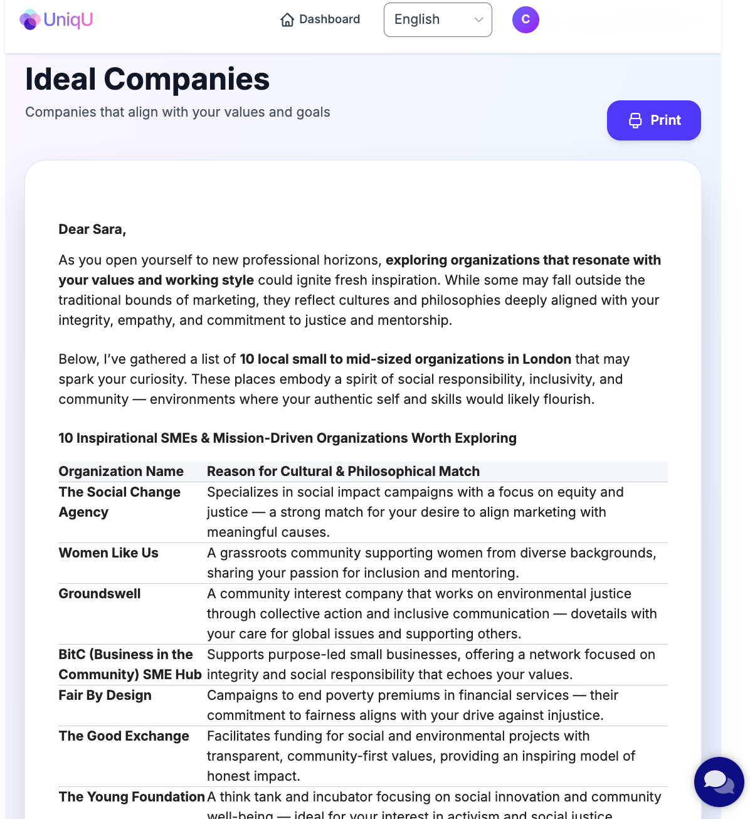Click the chevron arrow in the language selector
Screen dimensions: 750x819
coord(479,20)
